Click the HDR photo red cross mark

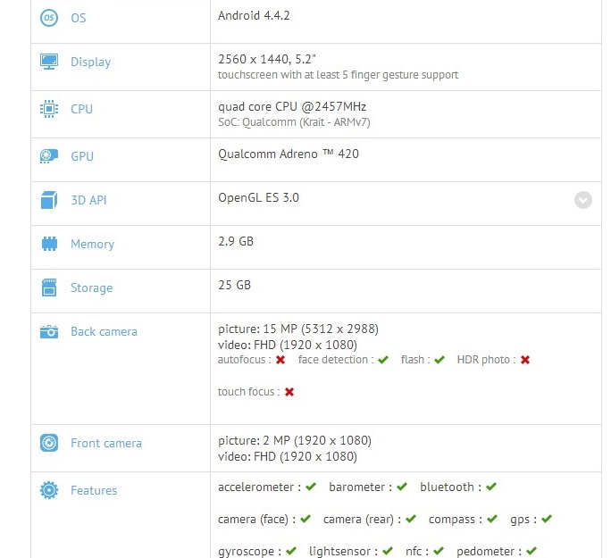pos(525,360)
